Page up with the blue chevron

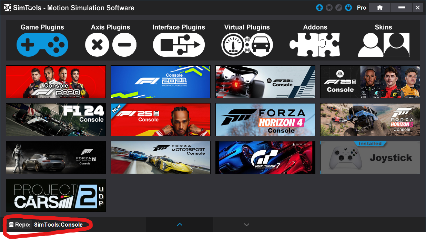coord(180,225)
